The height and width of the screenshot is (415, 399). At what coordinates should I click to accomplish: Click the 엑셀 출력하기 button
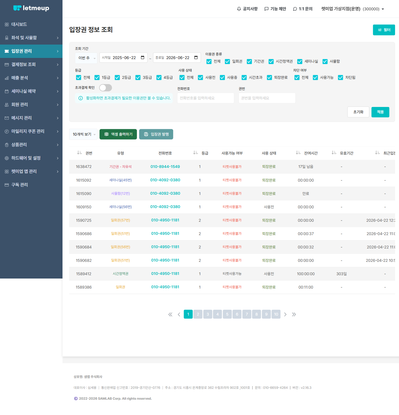(118, 134)
